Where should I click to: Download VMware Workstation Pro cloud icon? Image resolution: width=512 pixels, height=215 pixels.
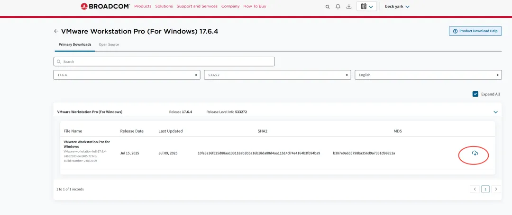[475, 153]
